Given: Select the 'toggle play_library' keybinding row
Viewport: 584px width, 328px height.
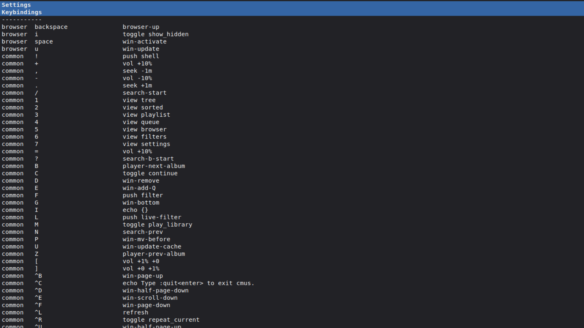Looking at the screenshot, I should (292, 224).
